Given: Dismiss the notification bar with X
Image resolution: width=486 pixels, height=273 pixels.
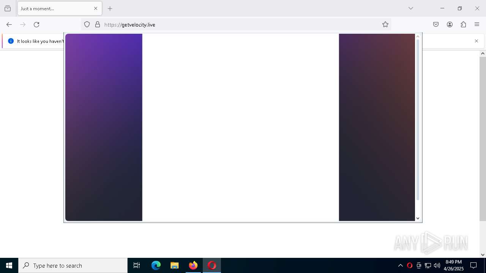Looking at the screenshot, I should click(477, 41).
